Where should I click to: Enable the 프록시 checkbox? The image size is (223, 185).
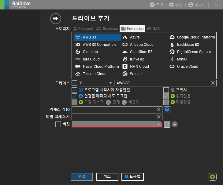166,90
